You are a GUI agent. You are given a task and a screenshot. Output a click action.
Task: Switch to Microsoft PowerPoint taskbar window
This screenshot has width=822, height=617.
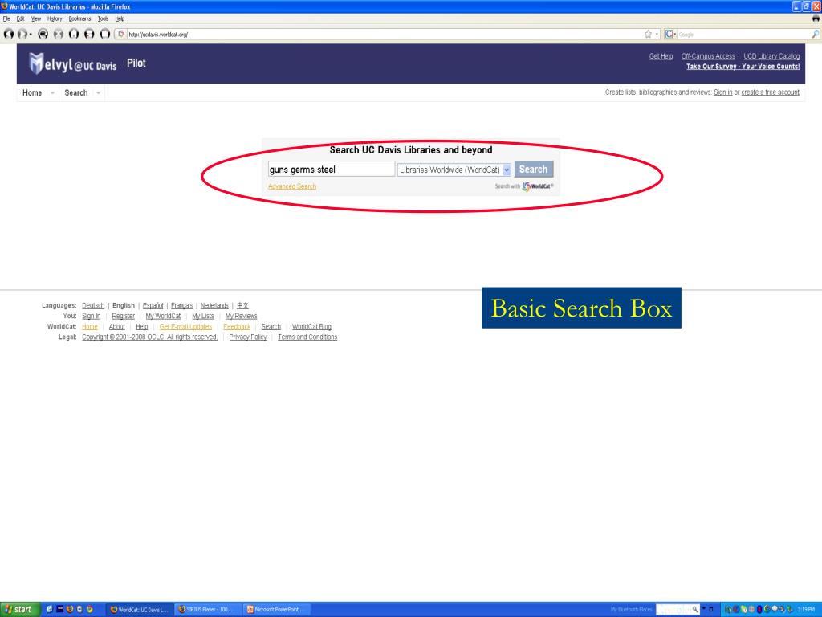tap(277, 609)
